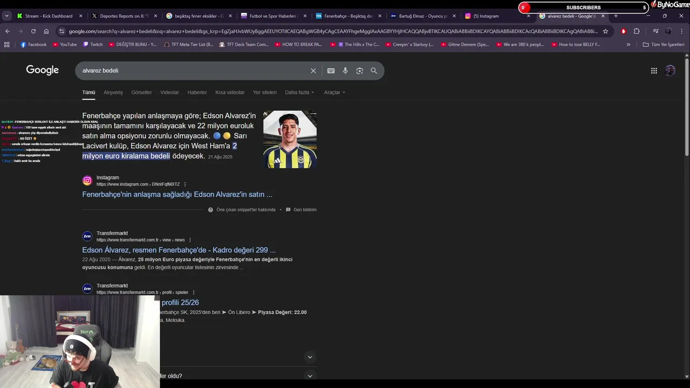Open options for Transfermarkt news result
The height and width of the screenshot is (388, 690).
coord(190,240)
